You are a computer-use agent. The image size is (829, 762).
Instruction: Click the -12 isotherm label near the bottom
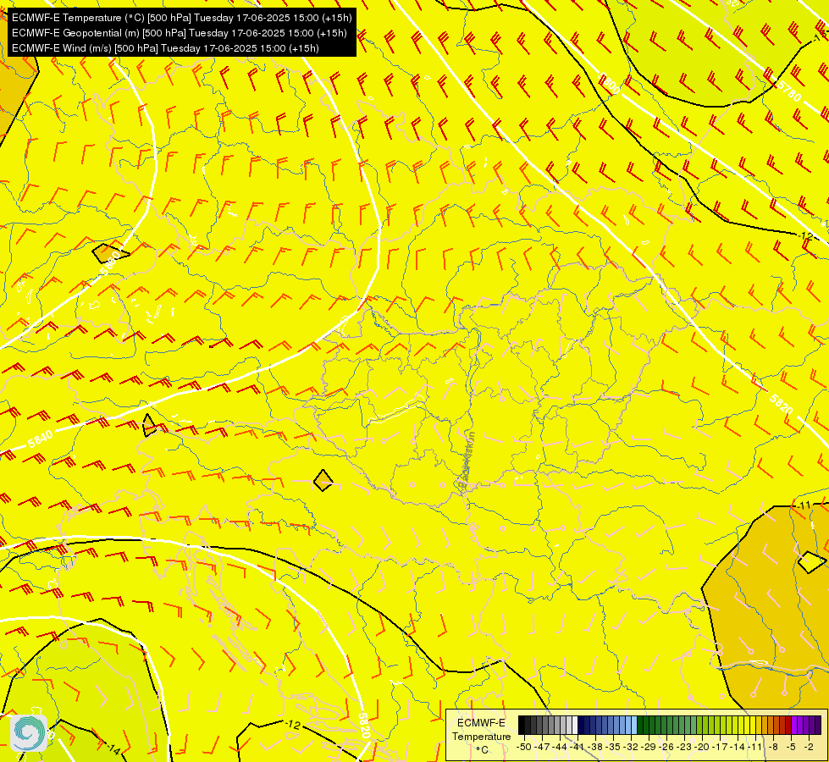click(292, 725)
